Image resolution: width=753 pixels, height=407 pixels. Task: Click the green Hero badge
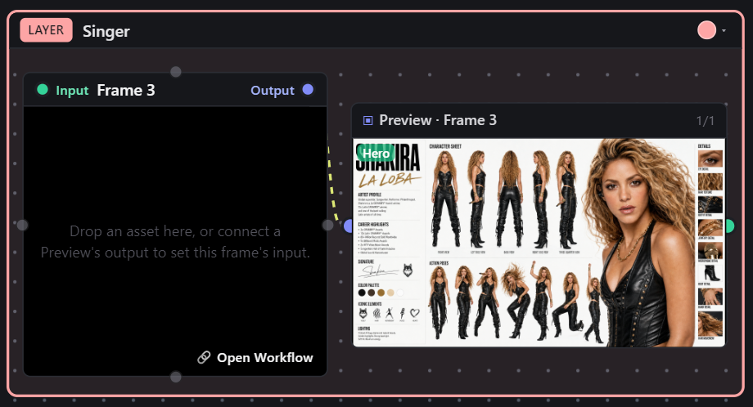point(376,154)
